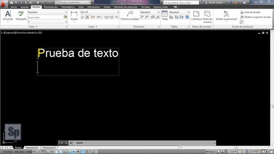Open the ISO-25 dimension style dropdown

coord(100,12)
